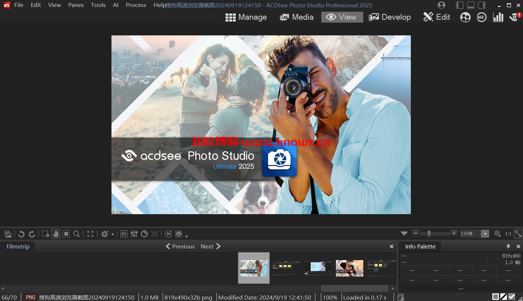Image resolution: width=523 pixels, height=301 pixels.
Task: Select the face selection tool in the bottom toolbar
Action: 45,234
